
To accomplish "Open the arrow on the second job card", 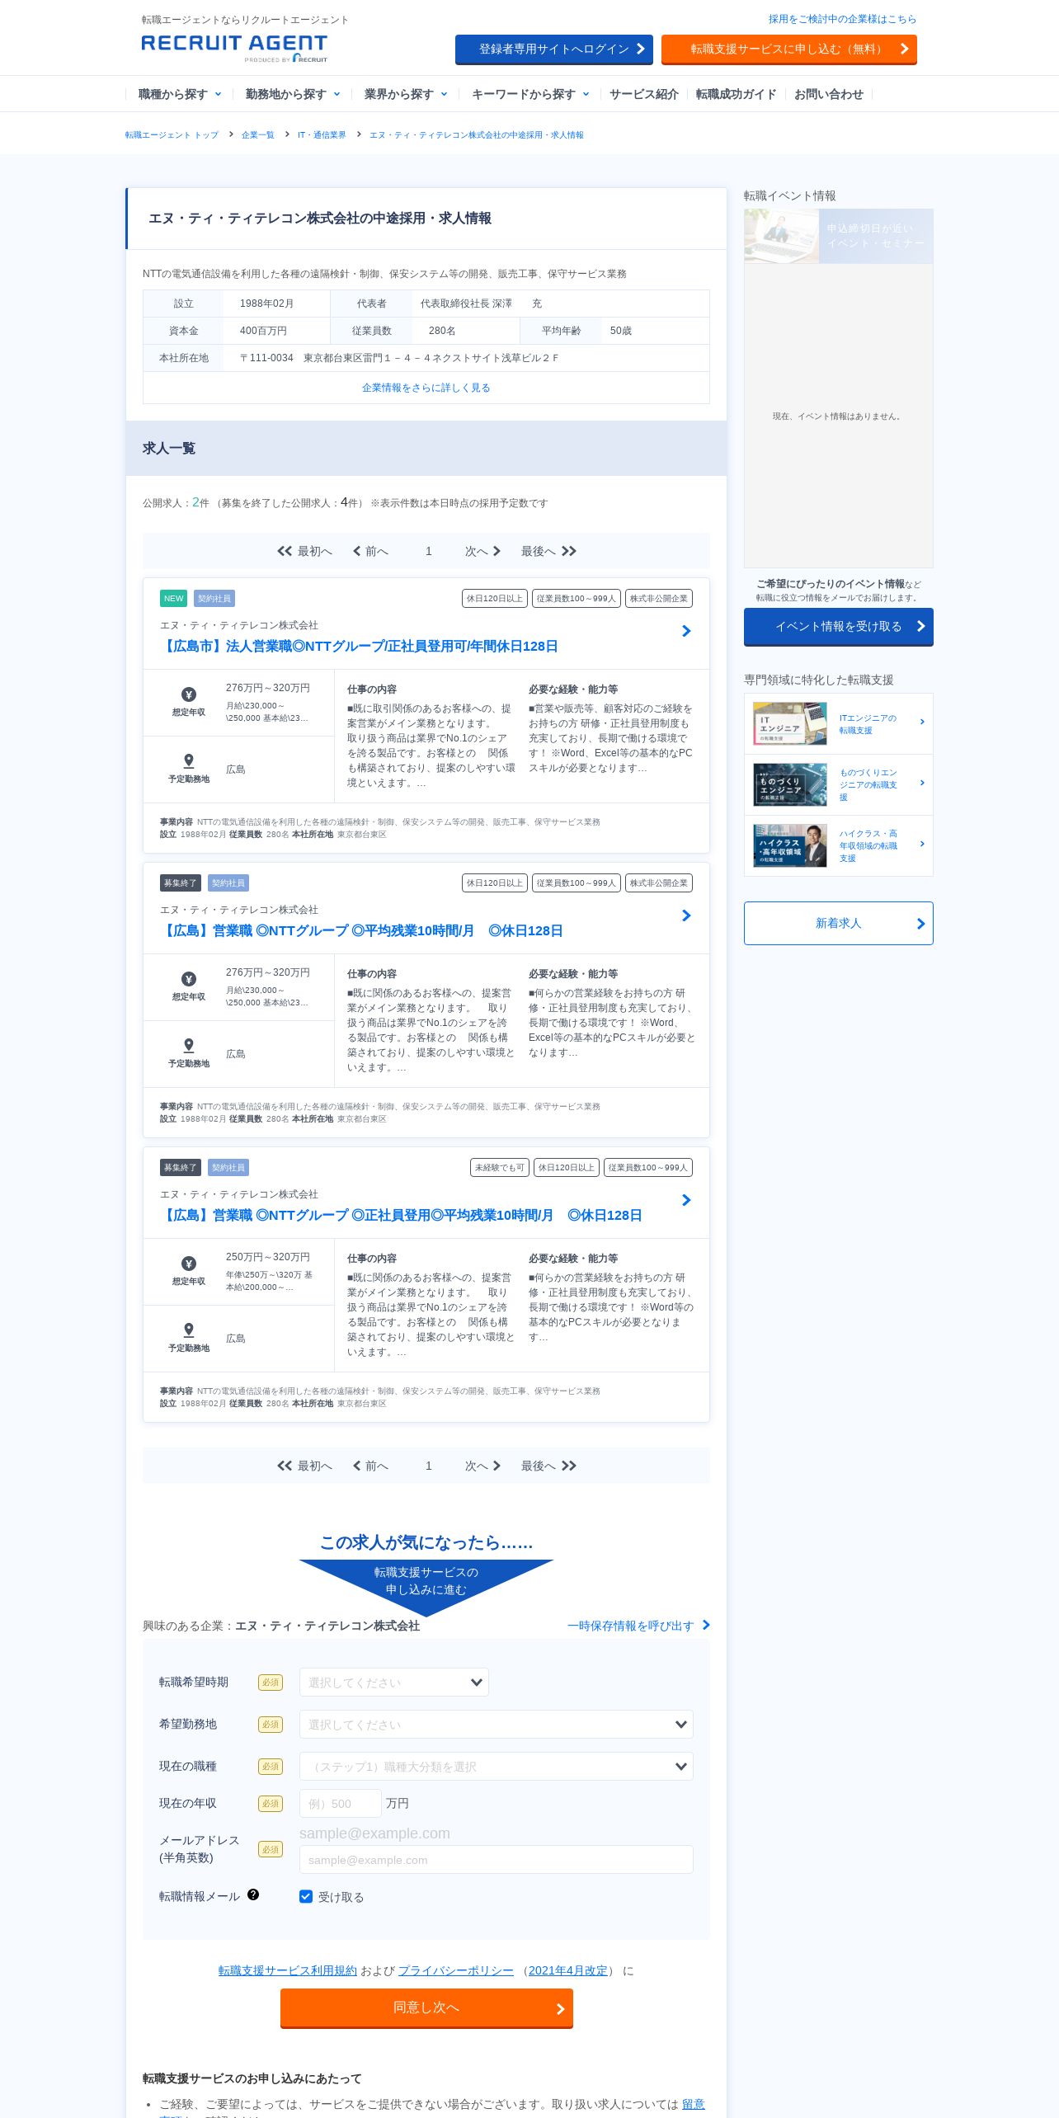I will 686,915.
